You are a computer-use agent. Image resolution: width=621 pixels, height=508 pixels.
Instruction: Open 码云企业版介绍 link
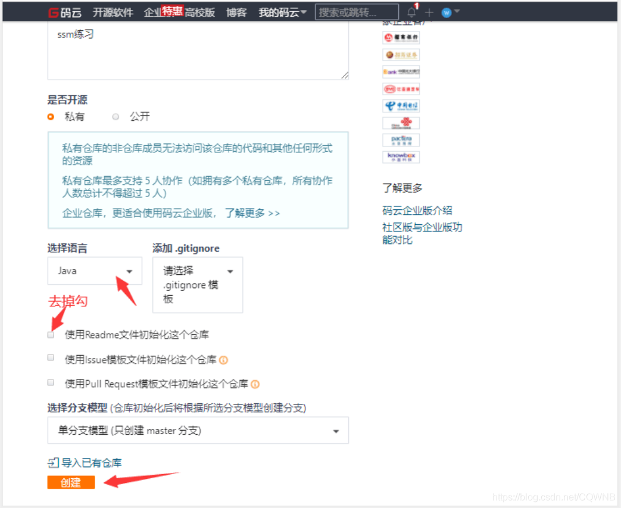[x=417, y=211]
